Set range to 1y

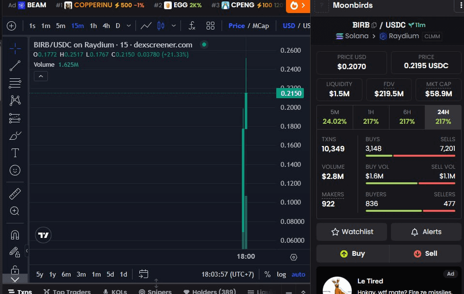coord(53,275)
